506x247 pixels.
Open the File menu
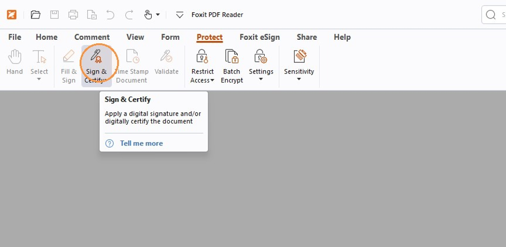coord(15,37)
